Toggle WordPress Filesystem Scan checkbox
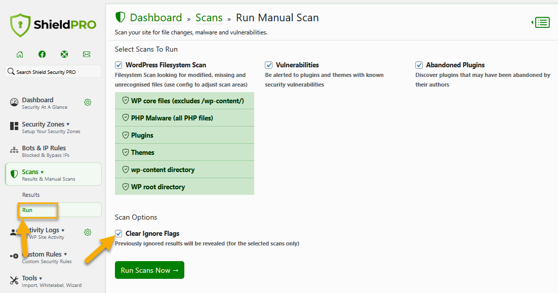558x293 pixels. (118, 65)
